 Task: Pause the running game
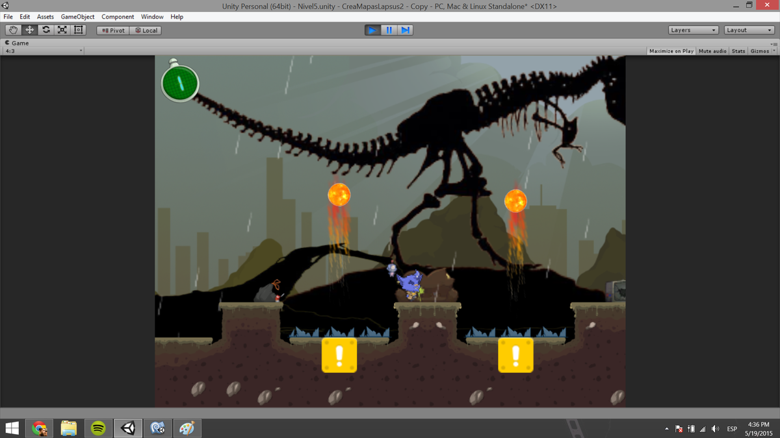(x=389, y=30)
